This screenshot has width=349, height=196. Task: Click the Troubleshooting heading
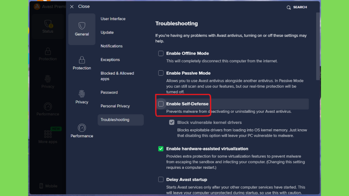(x=177, y=23)
